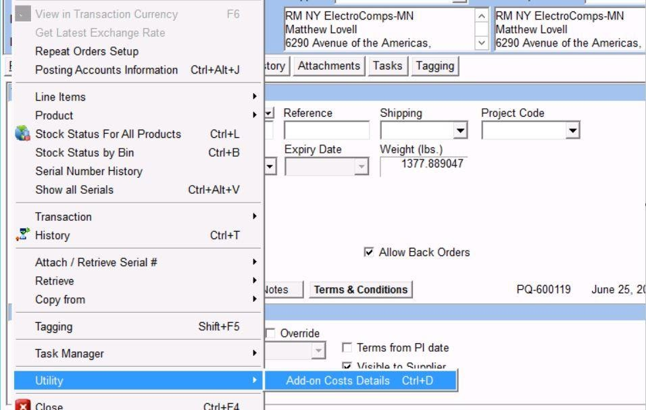Check the Terms from PI date option
Image resolution: width=646 pixels, height=410 pixels.
347,348
